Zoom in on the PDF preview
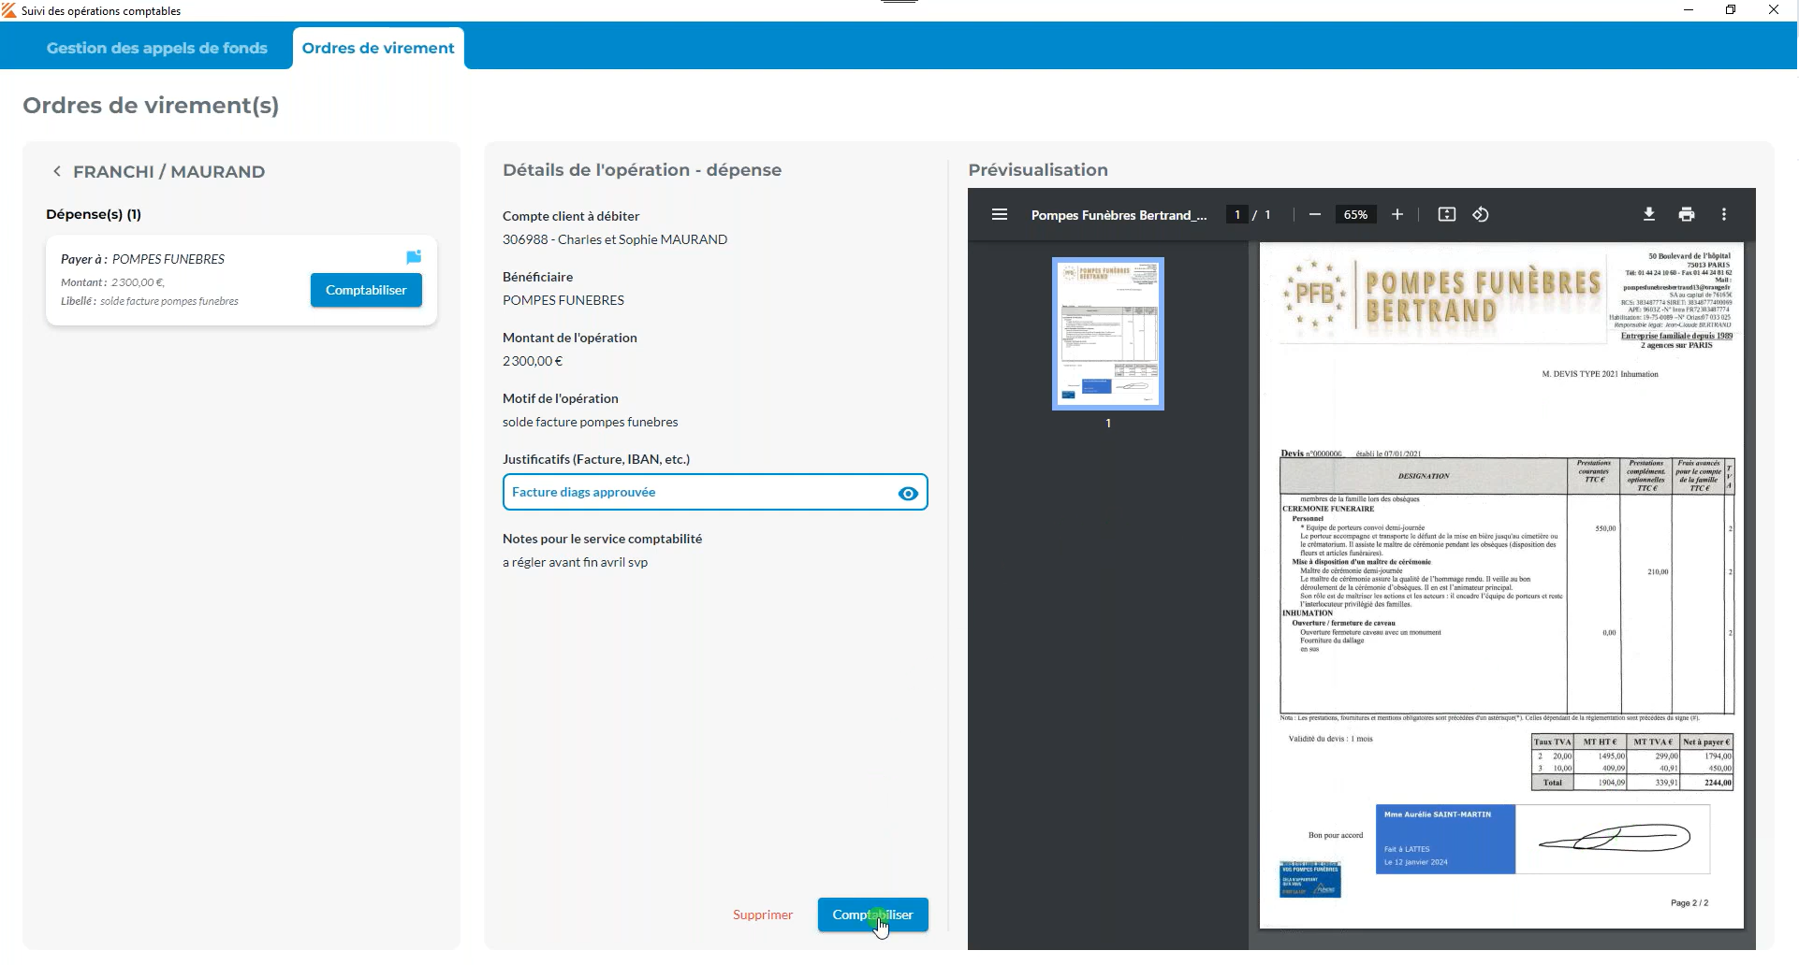1799x965 pixels. click(x=1397, y=215)
